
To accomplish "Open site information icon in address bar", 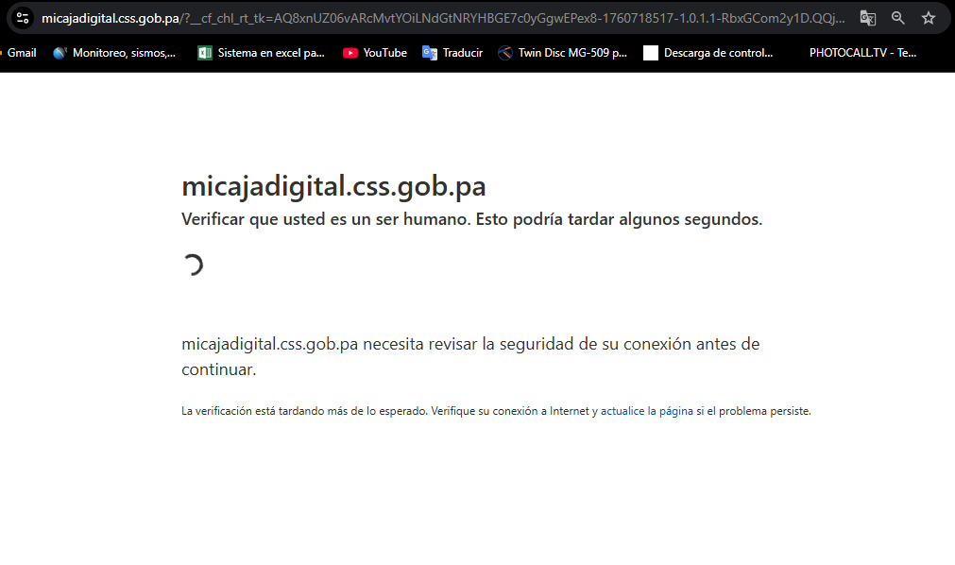I will click(x=23, y=18).
